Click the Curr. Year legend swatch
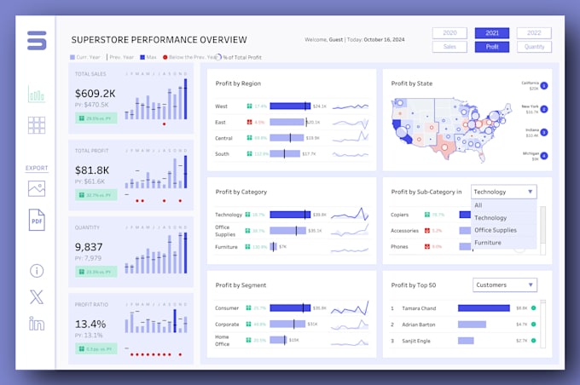 pos(72,57)
